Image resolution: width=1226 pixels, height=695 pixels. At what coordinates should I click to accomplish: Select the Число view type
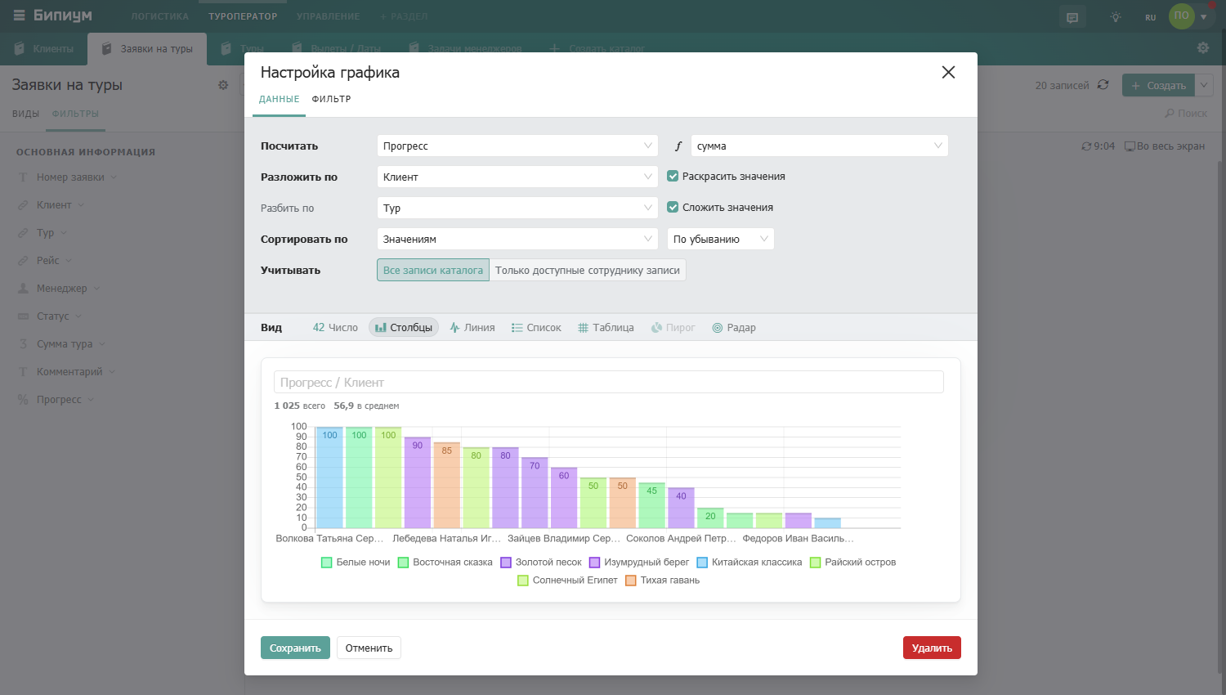coord(335,328)
